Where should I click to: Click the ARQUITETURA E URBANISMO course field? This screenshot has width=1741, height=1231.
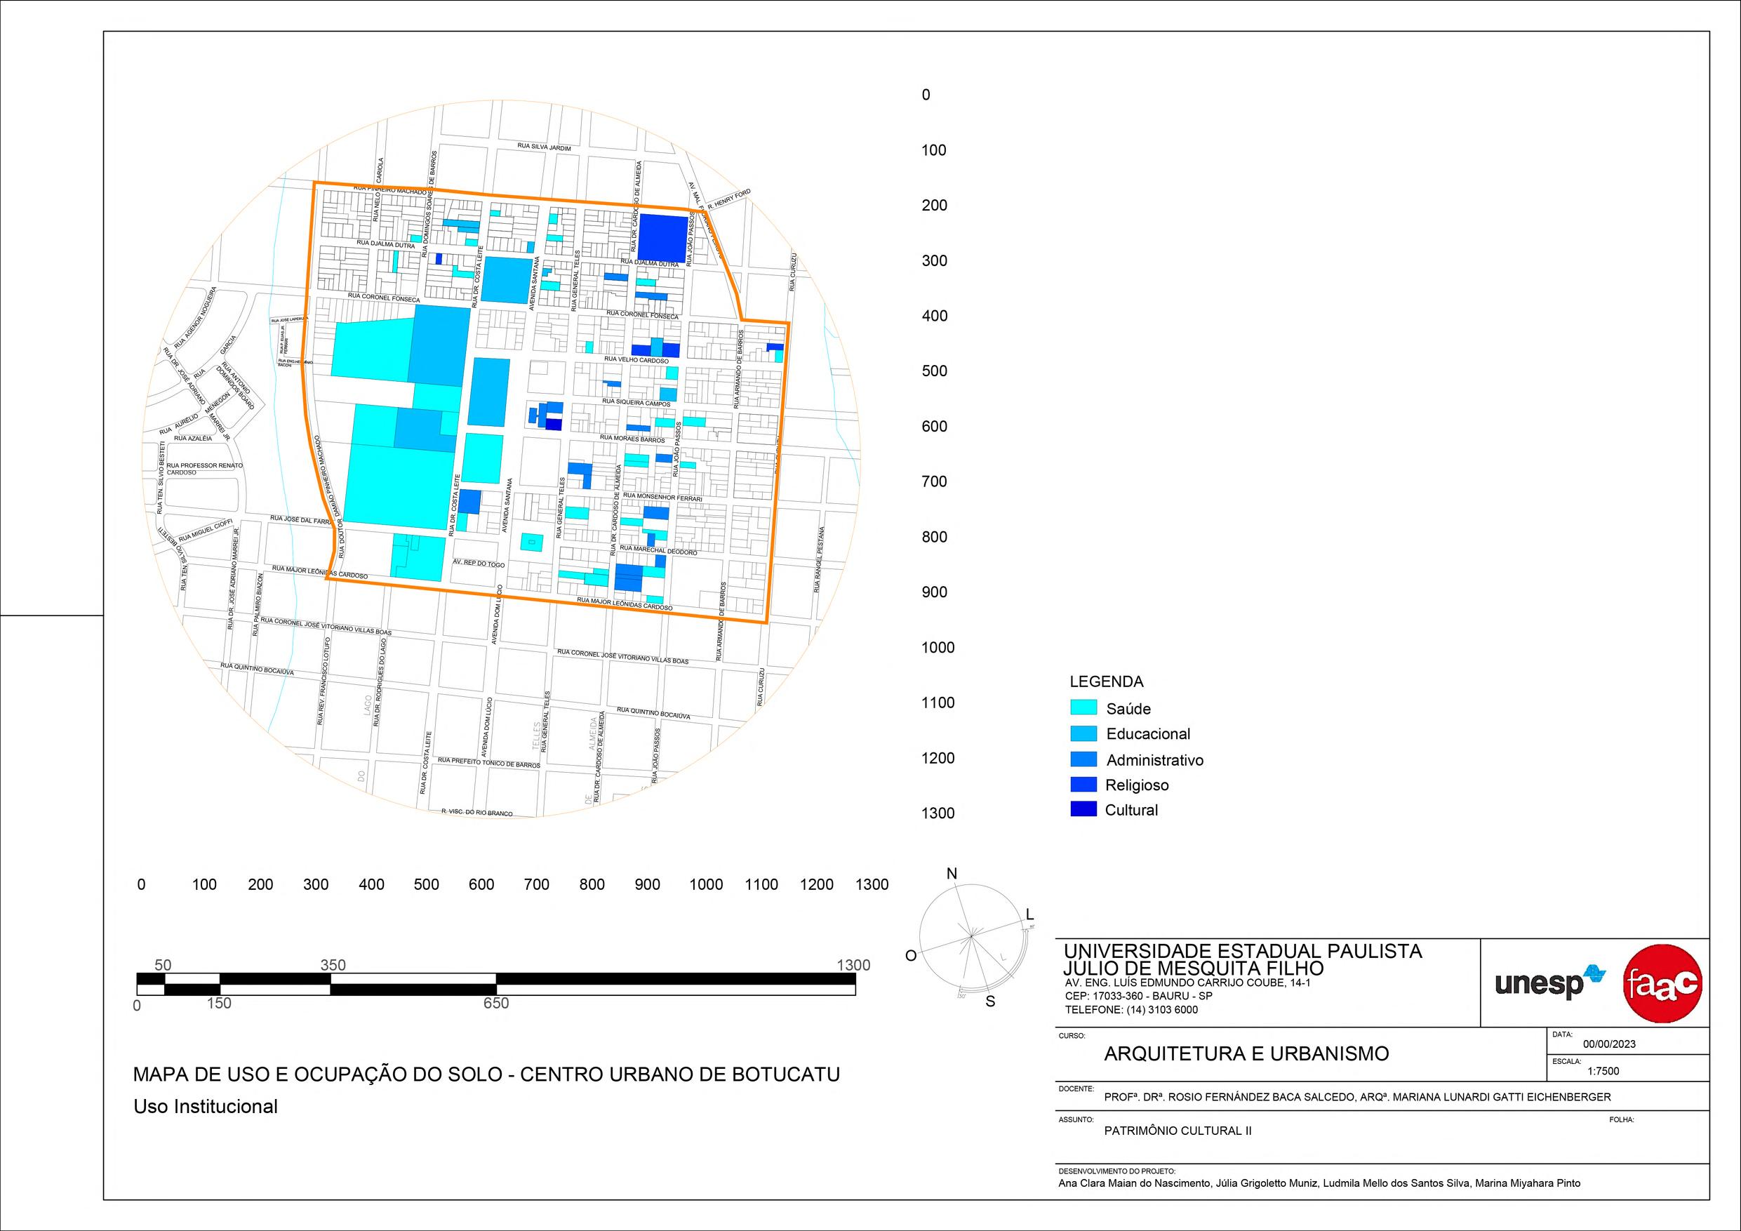(1246, 1053)
